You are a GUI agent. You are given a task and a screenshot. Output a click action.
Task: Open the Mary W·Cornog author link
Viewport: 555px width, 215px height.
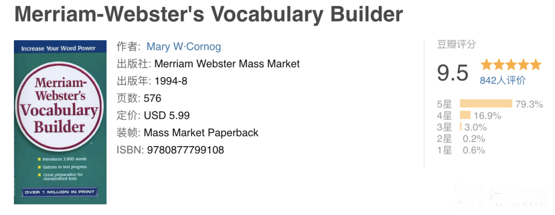183,47
